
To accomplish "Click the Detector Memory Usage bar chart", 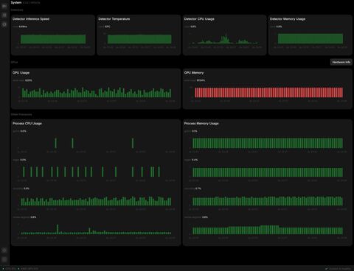I will tap(310, 39).
